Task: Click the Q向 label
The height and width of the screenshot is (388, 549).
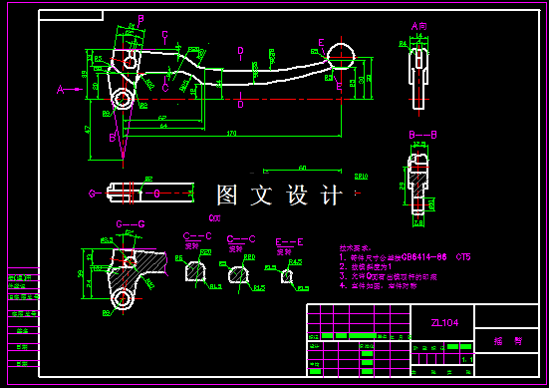Action: click(214, 218)
